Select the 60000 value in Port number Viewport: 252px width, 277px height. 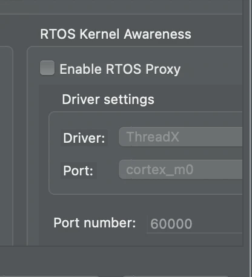pos(171,224)
